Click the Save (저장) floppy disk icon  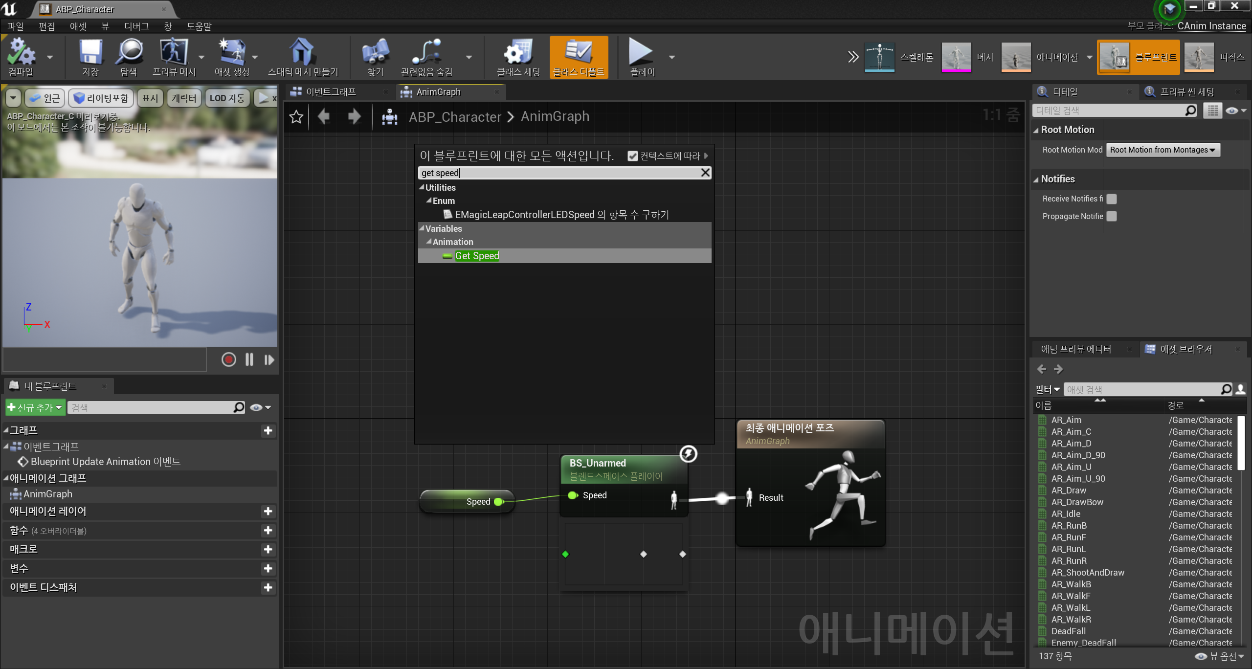coord(90,52)
